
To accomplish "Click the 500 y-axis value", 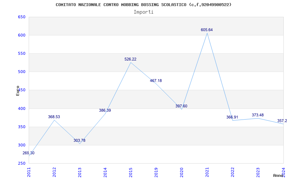I will (22, 72).
